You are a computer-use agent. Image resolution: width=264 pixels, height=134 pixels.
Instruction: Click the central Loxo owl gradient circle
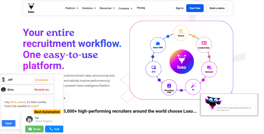[181, 62]
